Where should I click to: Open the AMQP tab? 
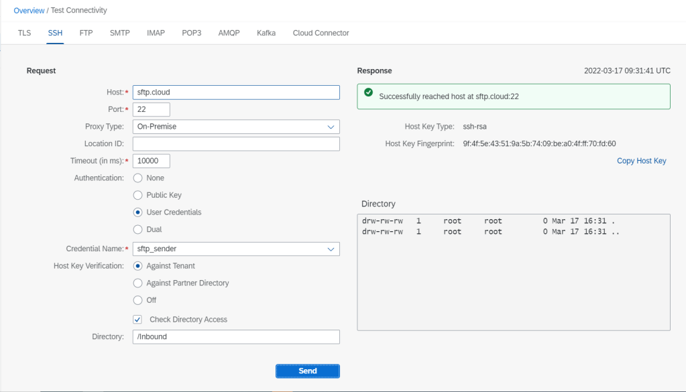tap(229, 33)
